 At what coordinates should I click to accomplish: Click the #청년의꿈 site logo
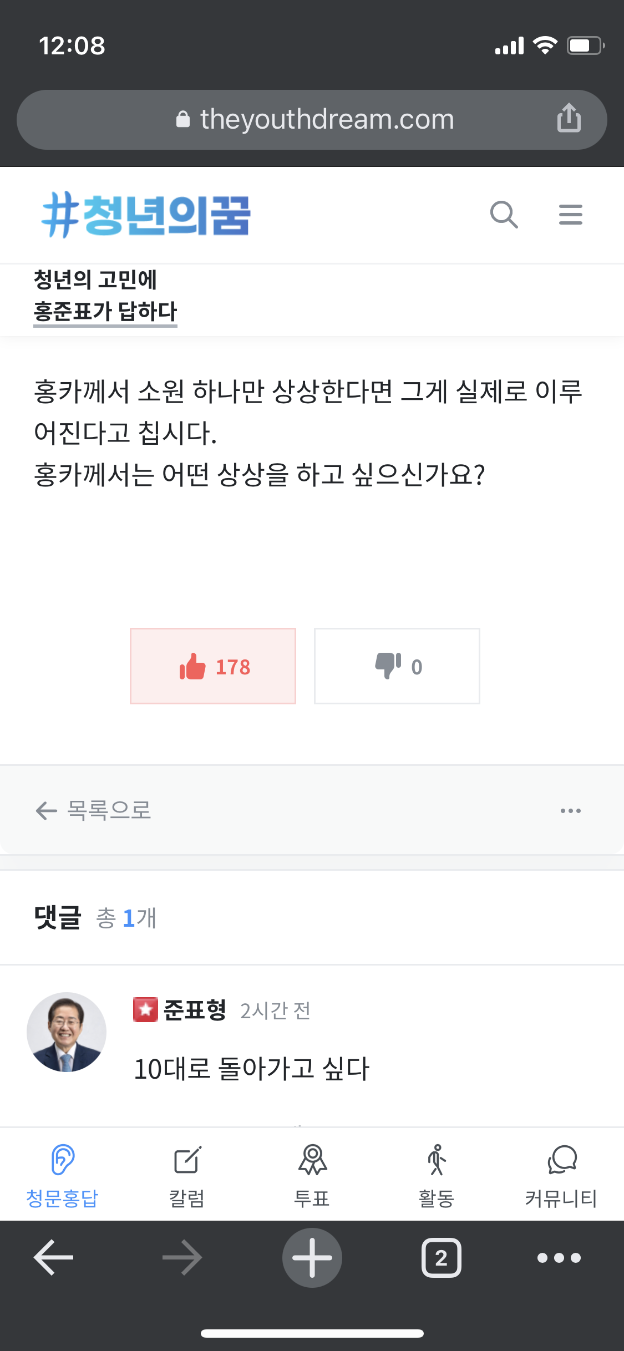pos(146,215)
